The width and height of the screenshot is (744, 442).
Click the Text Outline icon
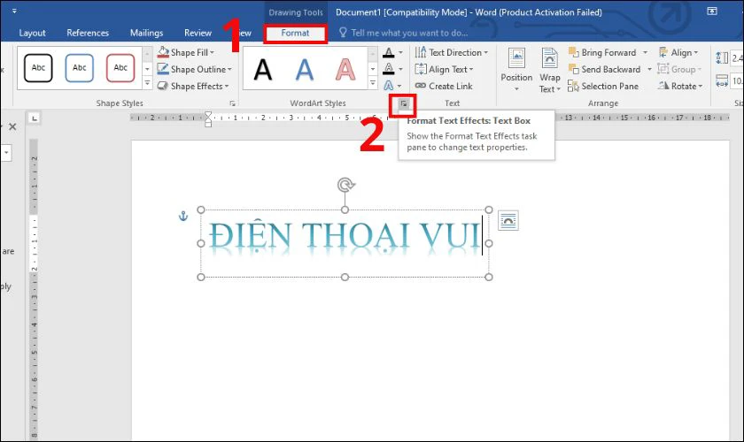(x=389, y=69)
